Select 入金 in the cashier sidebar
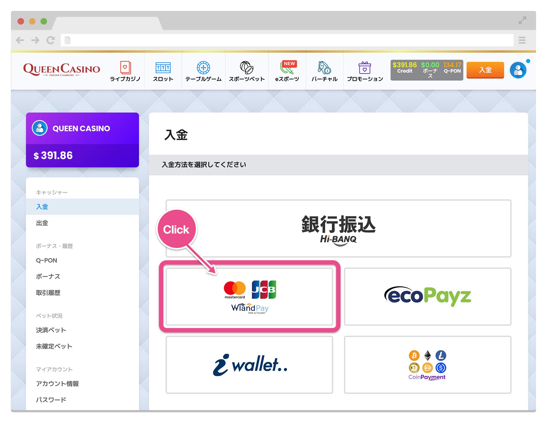Screen dimensions: 547x421 [82, 207]
